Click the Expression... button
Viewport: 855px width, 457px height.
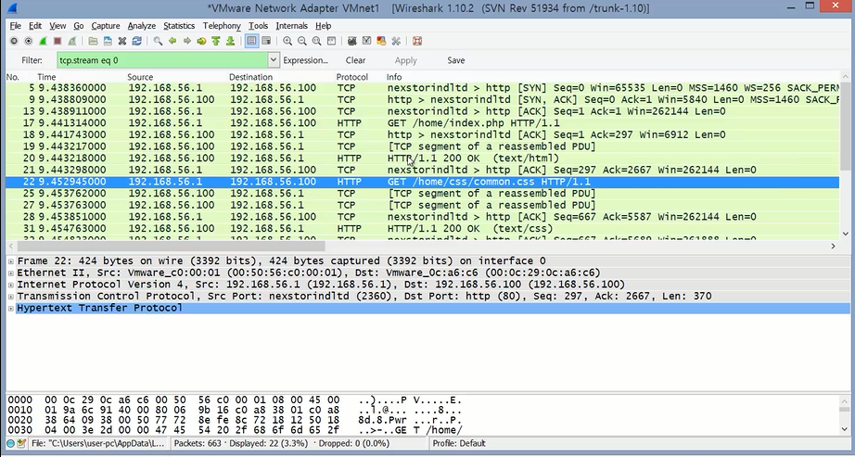(x=305, y=60)
